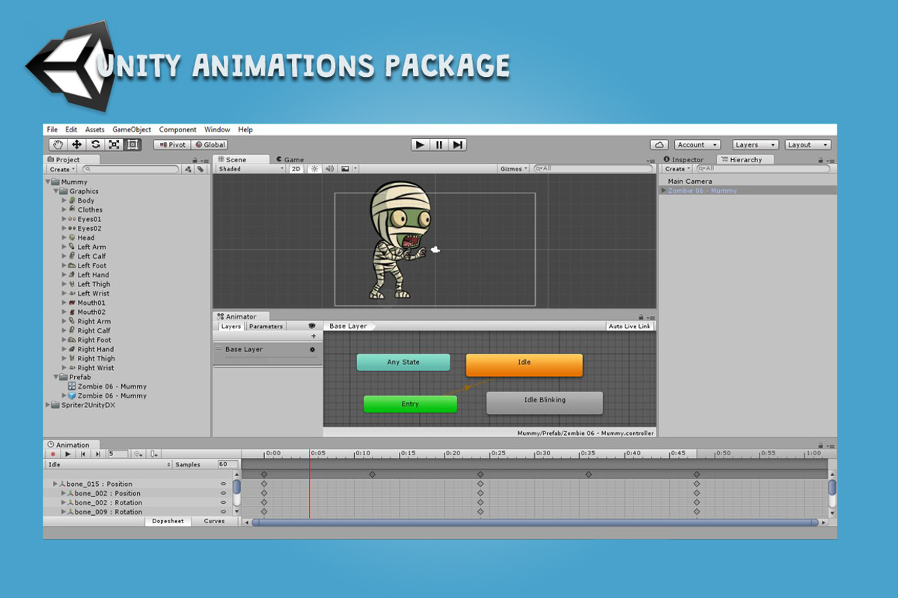This screenshot has width=898, height=598.
Task: Expand bone_009 Rotation property
Action: 64,512
